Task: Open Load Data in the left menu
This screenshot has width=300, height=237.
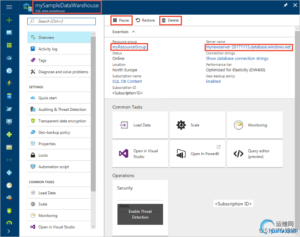Action: pyautogui.click(x=59, y=193)
